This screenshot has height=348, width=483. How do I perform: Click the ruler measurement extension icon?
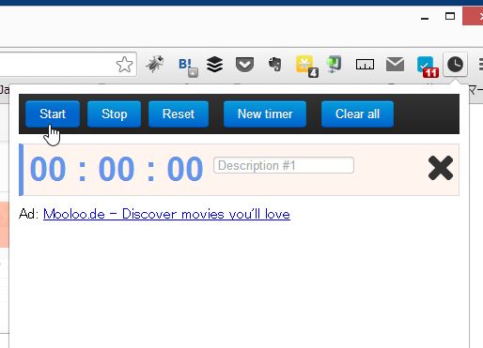[365, 65]
